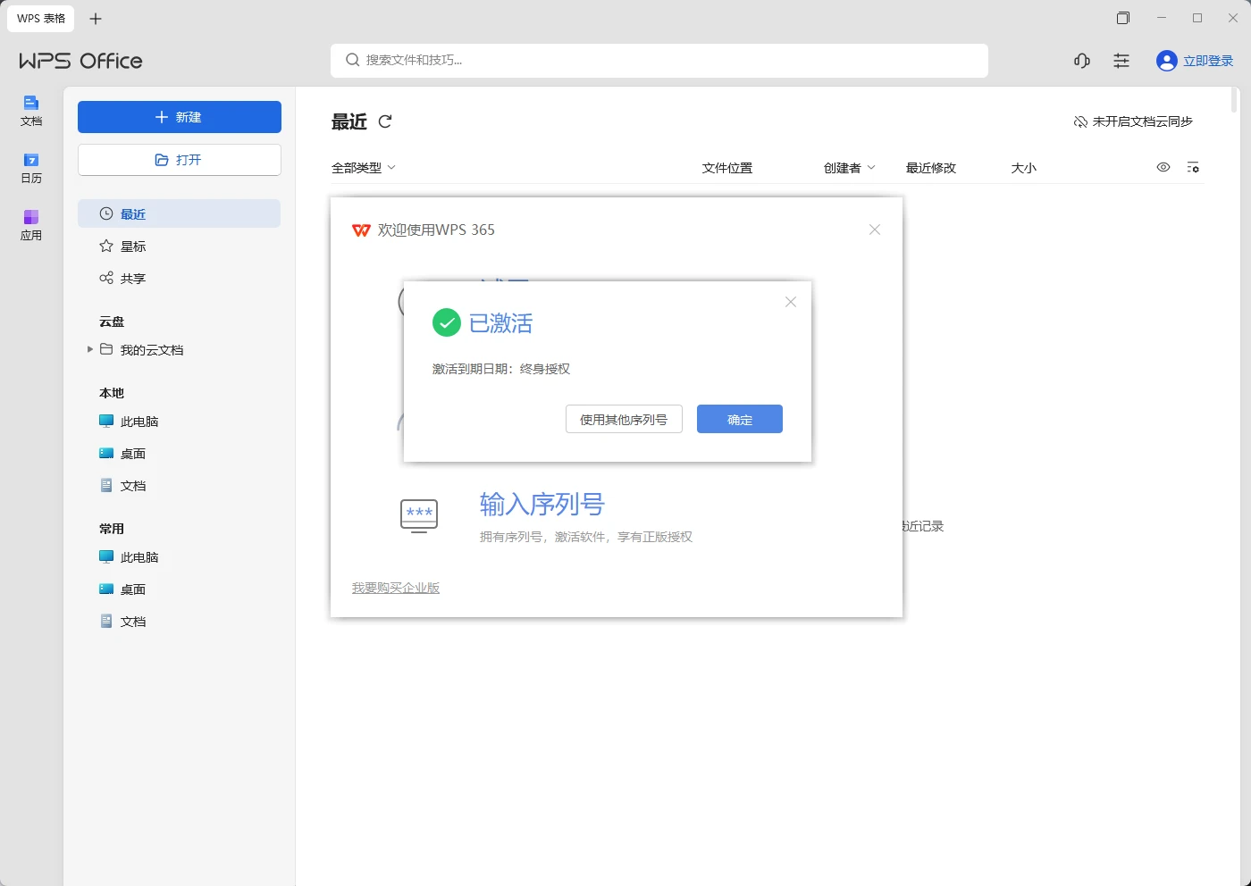Sort by 大小 column header
Screen dimensions: 1251x886
[1024, 168]
